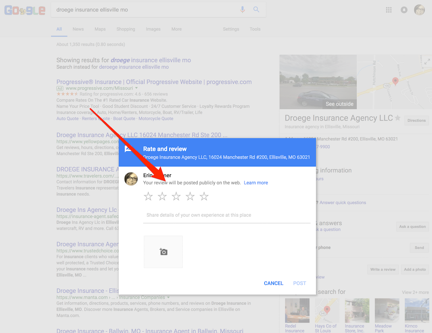
Task: Switch to the Images tab
Action: tap(153, 29)
